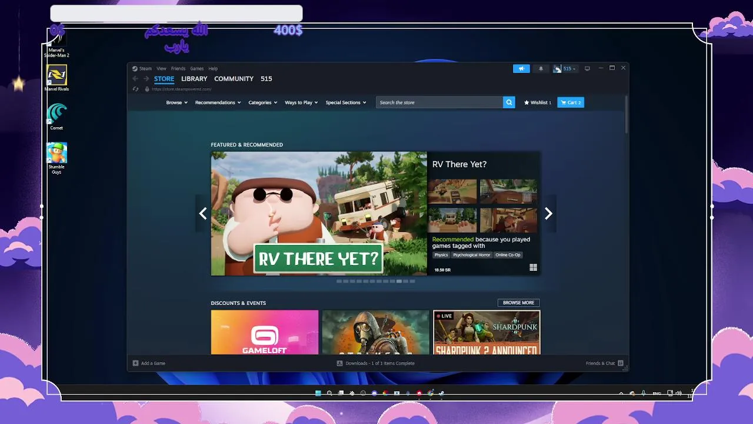Click the Physics tag
This screenshot has height=424, width=753.
441,255
